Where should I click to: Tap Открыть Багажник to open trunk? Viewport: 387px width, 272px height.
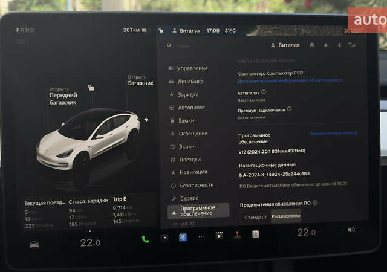140,80
